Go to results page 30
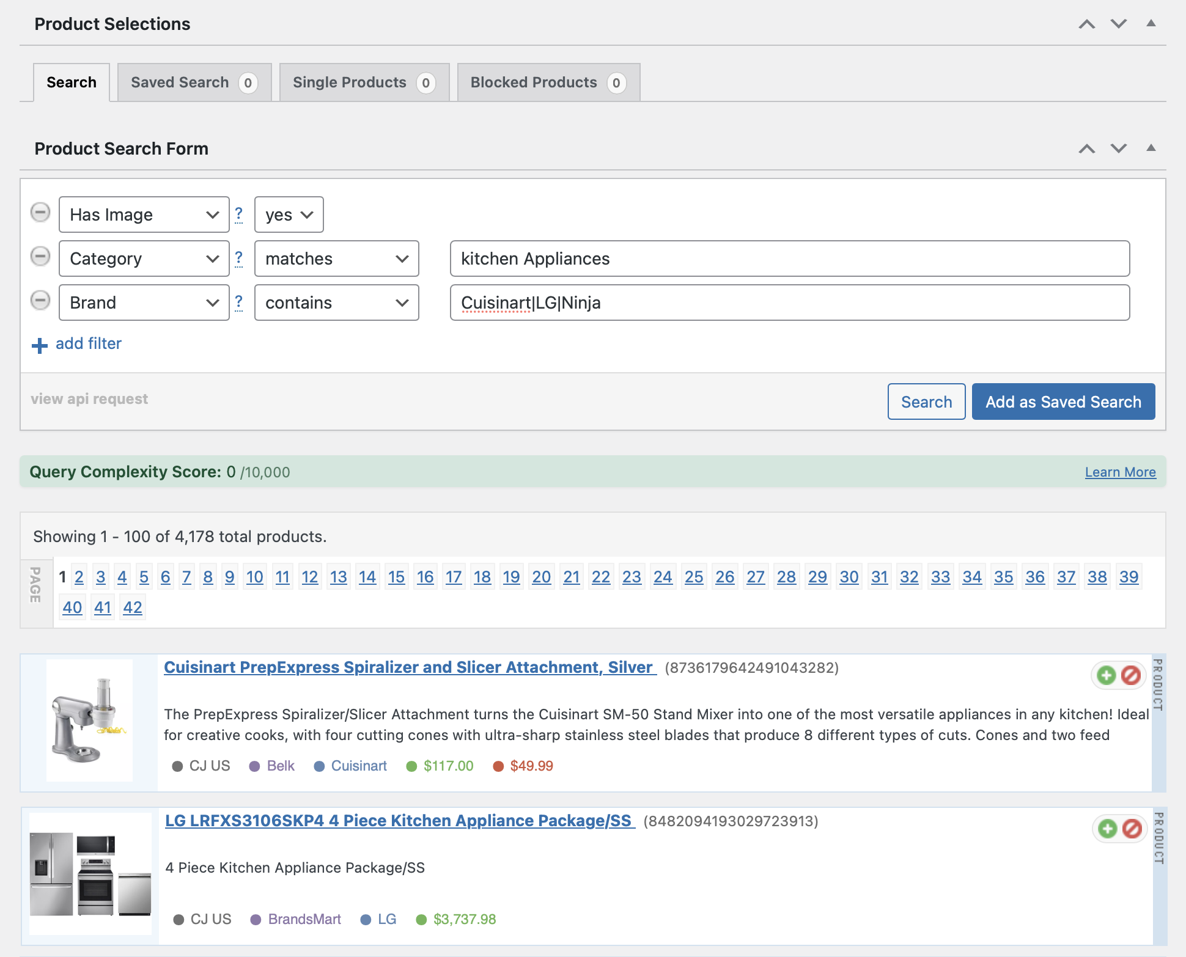Screen dimensions: 1186x957 tap(849, 577)
